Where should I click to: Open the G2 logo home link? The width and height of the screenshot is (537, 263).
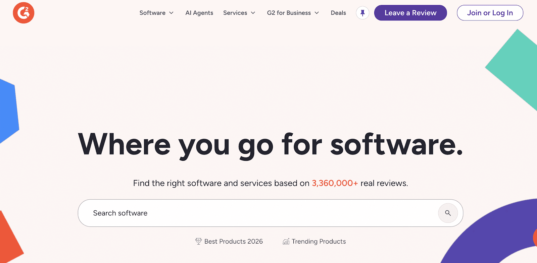click(x=23, y=13)
